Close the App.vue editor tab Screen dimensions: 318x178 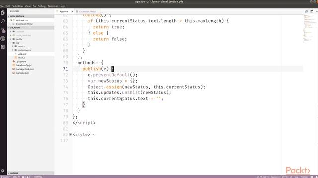pos(72,11)
